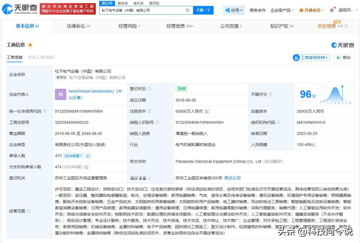The image size is (360, 243).
Task: Click the notification bell in header
Action: point(332,10)
